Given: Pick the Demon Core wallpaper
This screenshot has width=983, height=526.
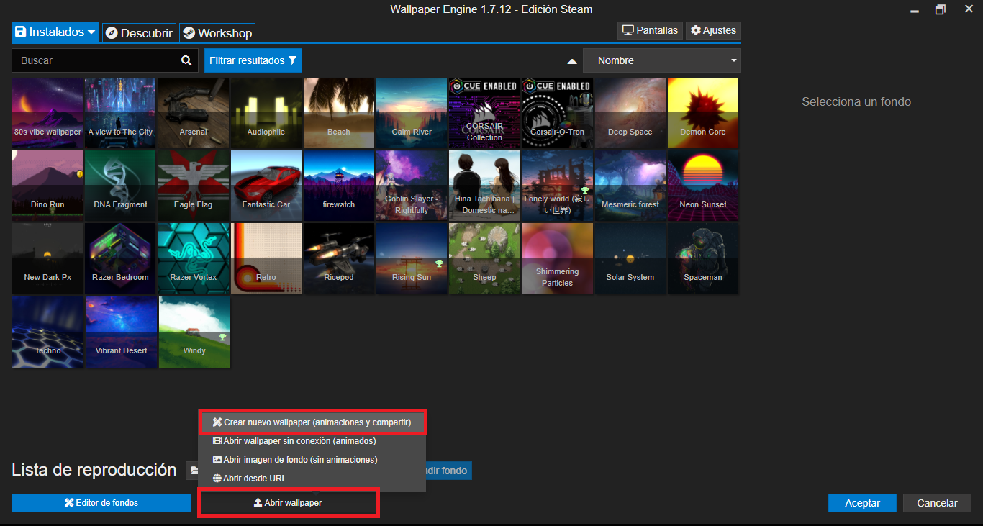Looking at the screenshot, I should pos(703,114).
